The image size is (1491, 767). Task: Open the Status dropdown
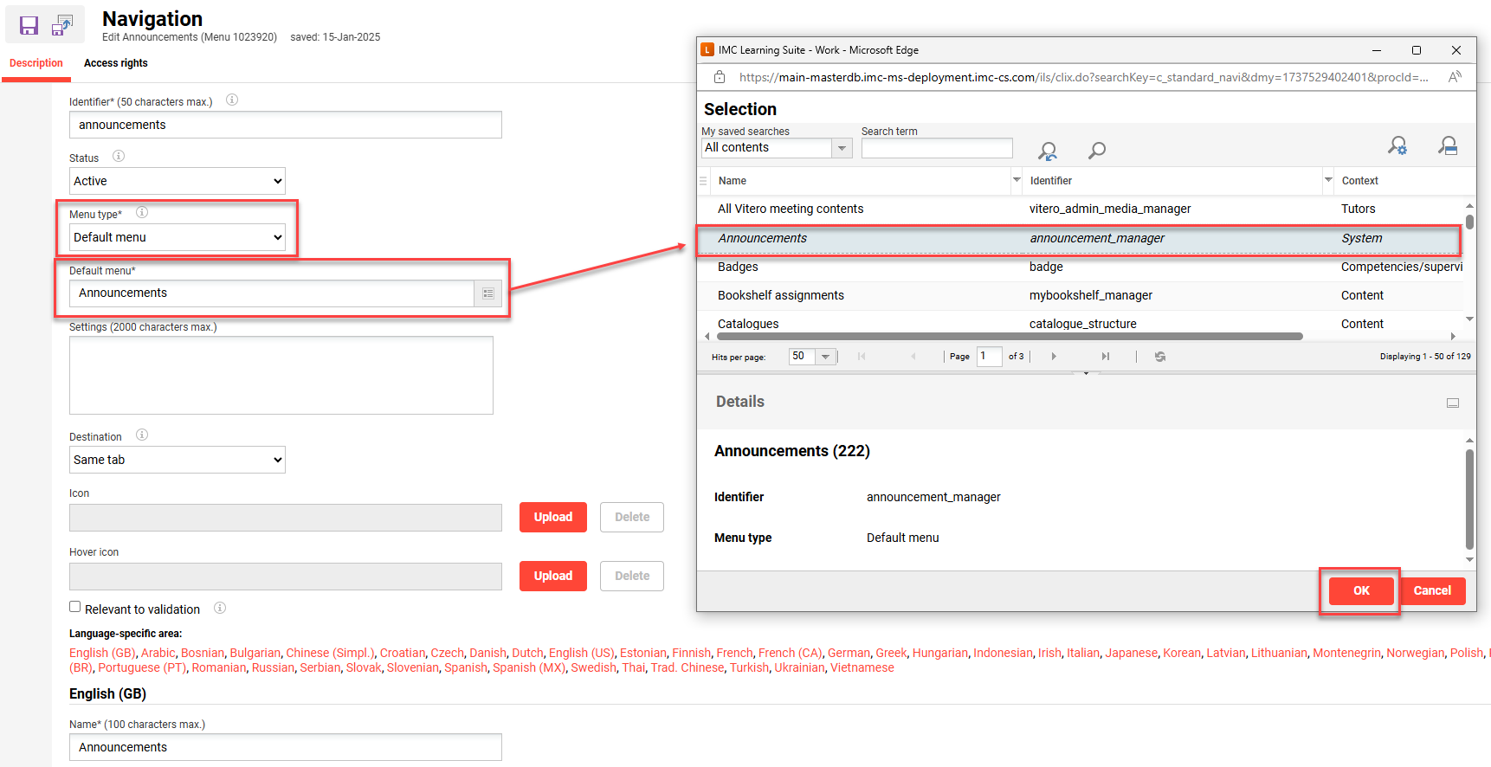coord(177,181)
